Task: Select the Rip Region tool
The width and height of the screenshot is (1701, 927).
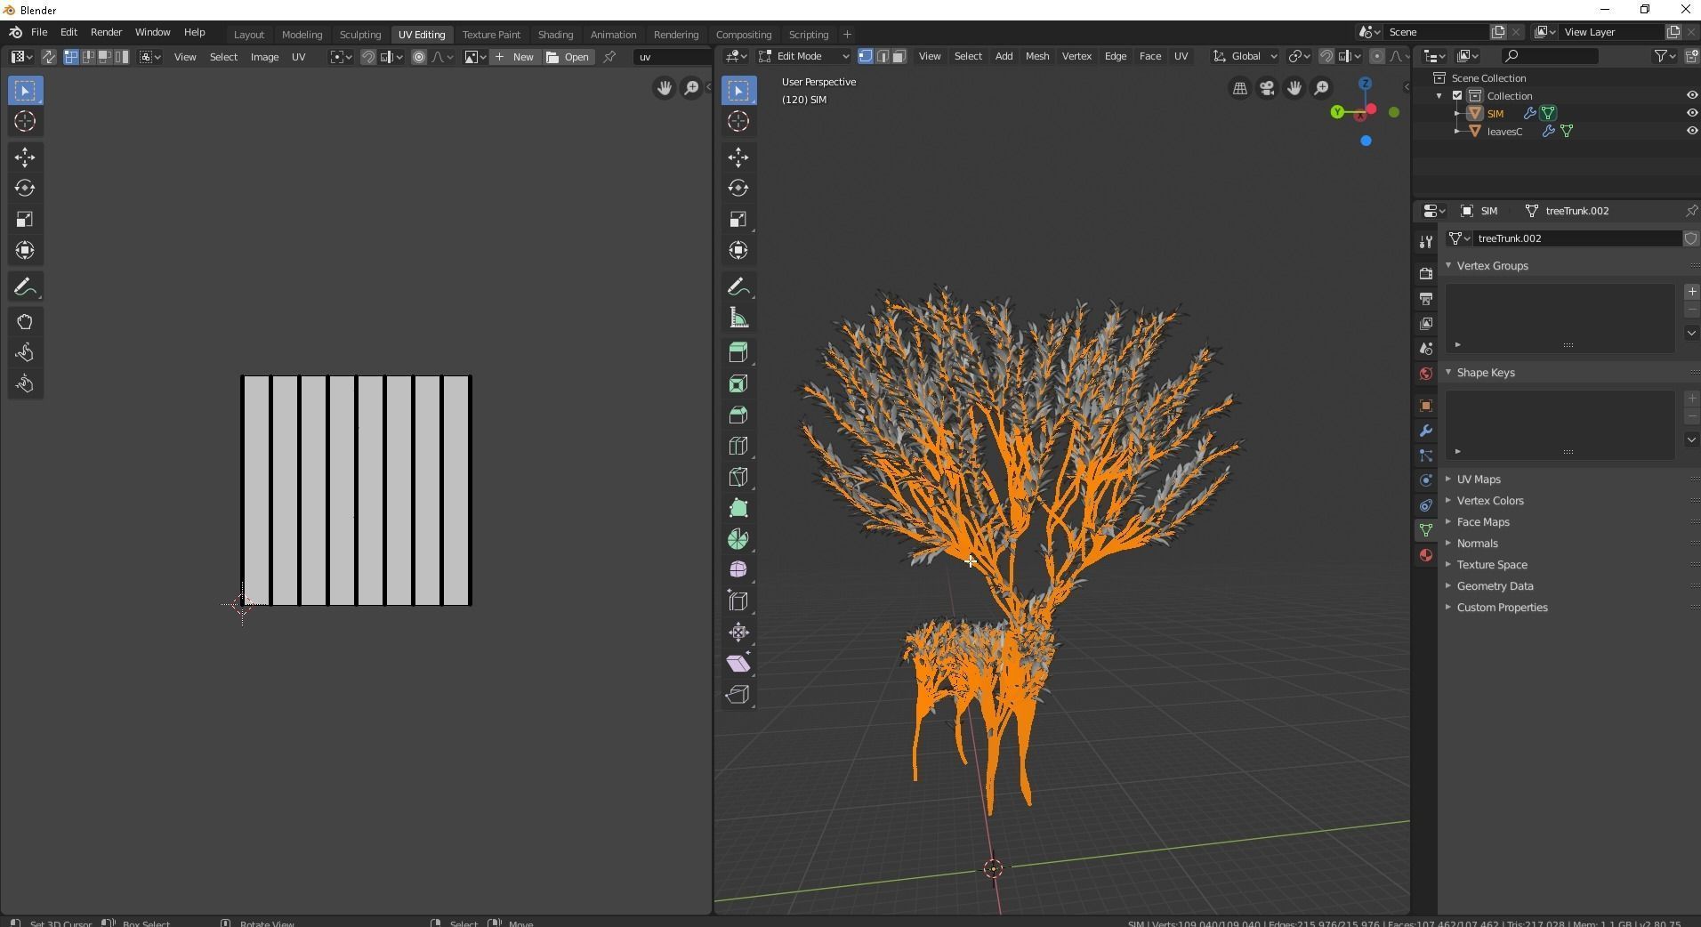Action: point(738,695)
